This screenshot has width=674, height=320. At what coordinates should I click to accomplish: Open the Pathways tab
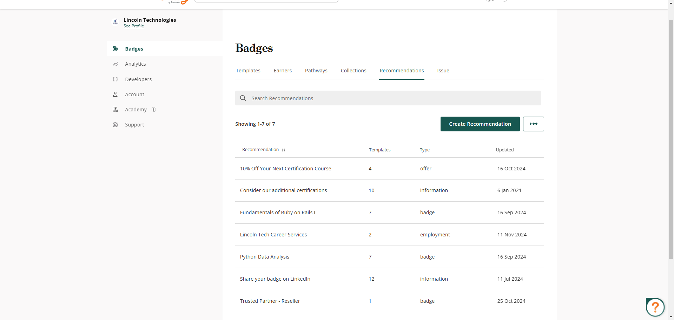click(x=316, y=71)
